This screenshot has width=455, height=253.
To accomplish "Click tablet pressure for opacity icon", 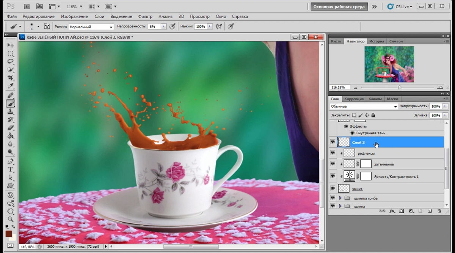I will point(173,27).
